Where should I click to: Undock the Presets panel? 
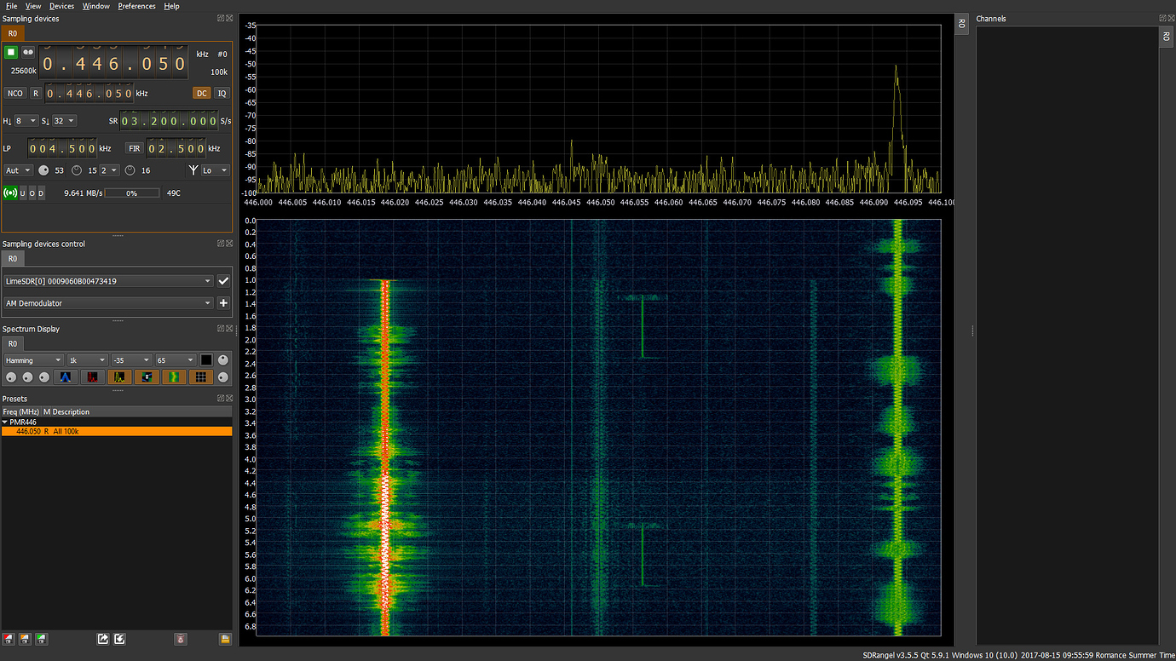point(221,398)
